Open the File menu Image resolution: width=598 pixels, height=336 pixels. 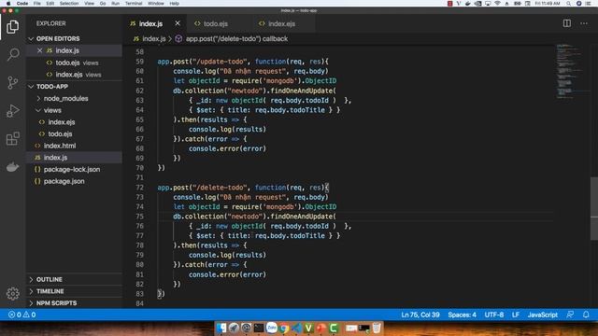pos(37,4)
